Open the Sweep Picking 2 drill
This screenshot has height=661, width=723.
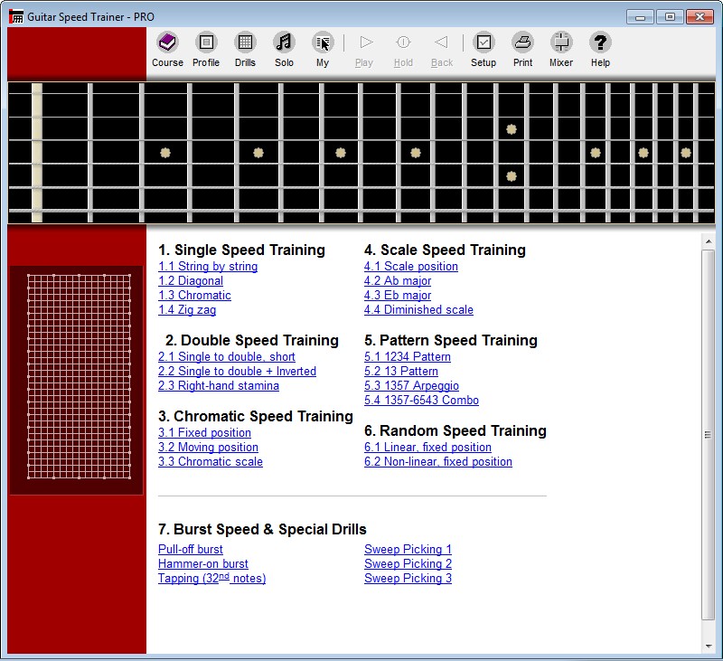click(408, 563)
